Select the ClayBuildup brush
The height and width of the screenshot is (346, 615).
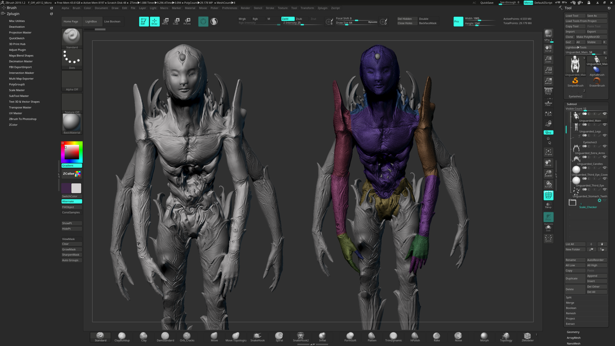122,337
